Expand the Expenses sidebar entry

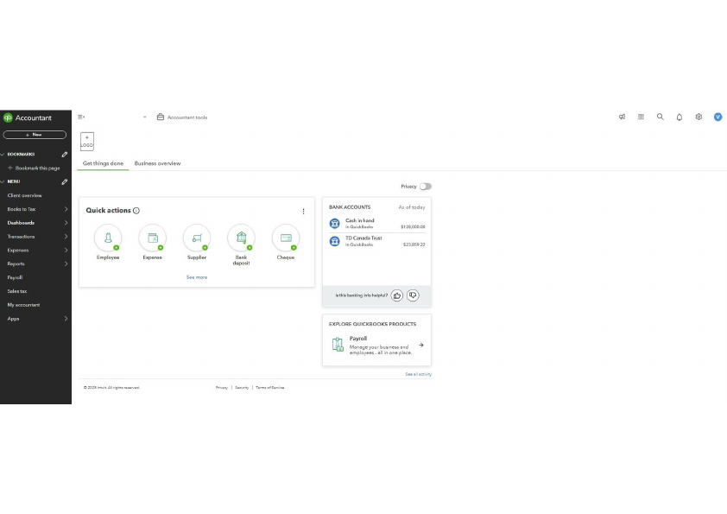(35, 250)
